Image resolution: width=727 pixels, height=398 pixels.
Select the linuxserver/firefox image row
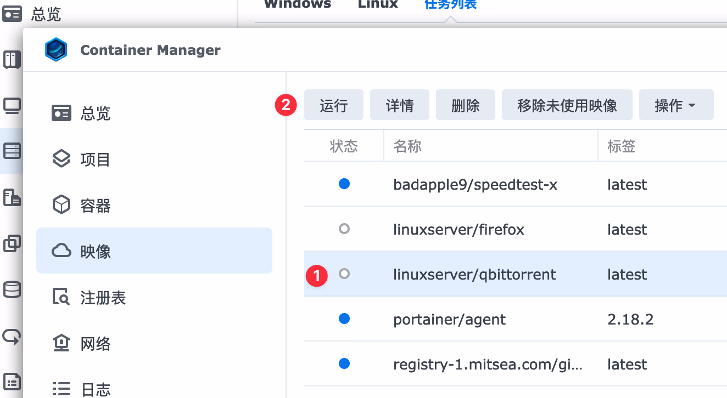pos(458,229)
